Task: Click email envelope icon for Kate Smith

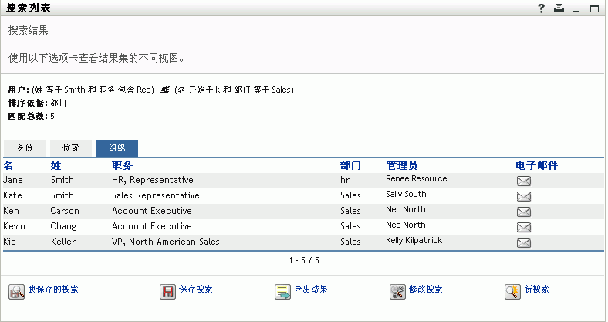Action: [523, 196]
